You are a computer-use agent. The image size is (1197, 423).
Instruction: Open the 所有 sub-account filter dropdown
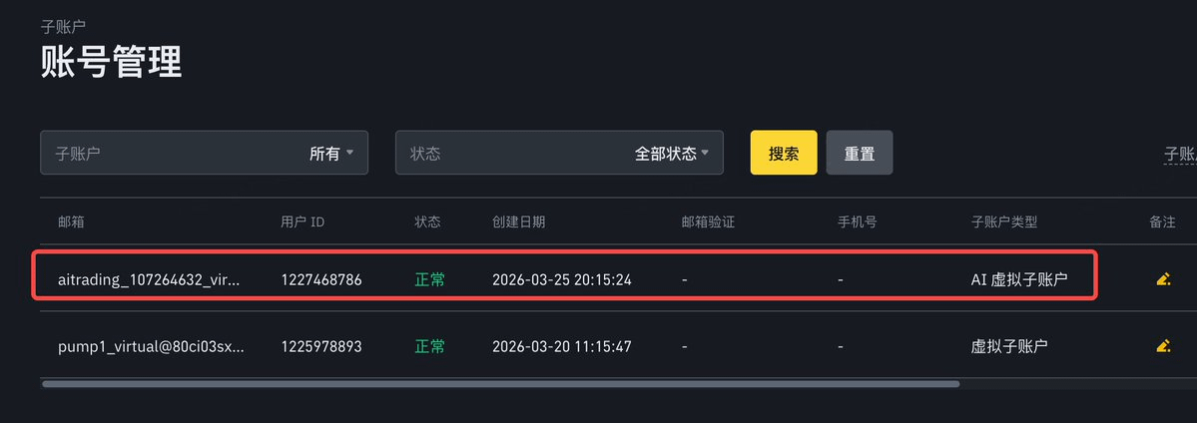331,154
